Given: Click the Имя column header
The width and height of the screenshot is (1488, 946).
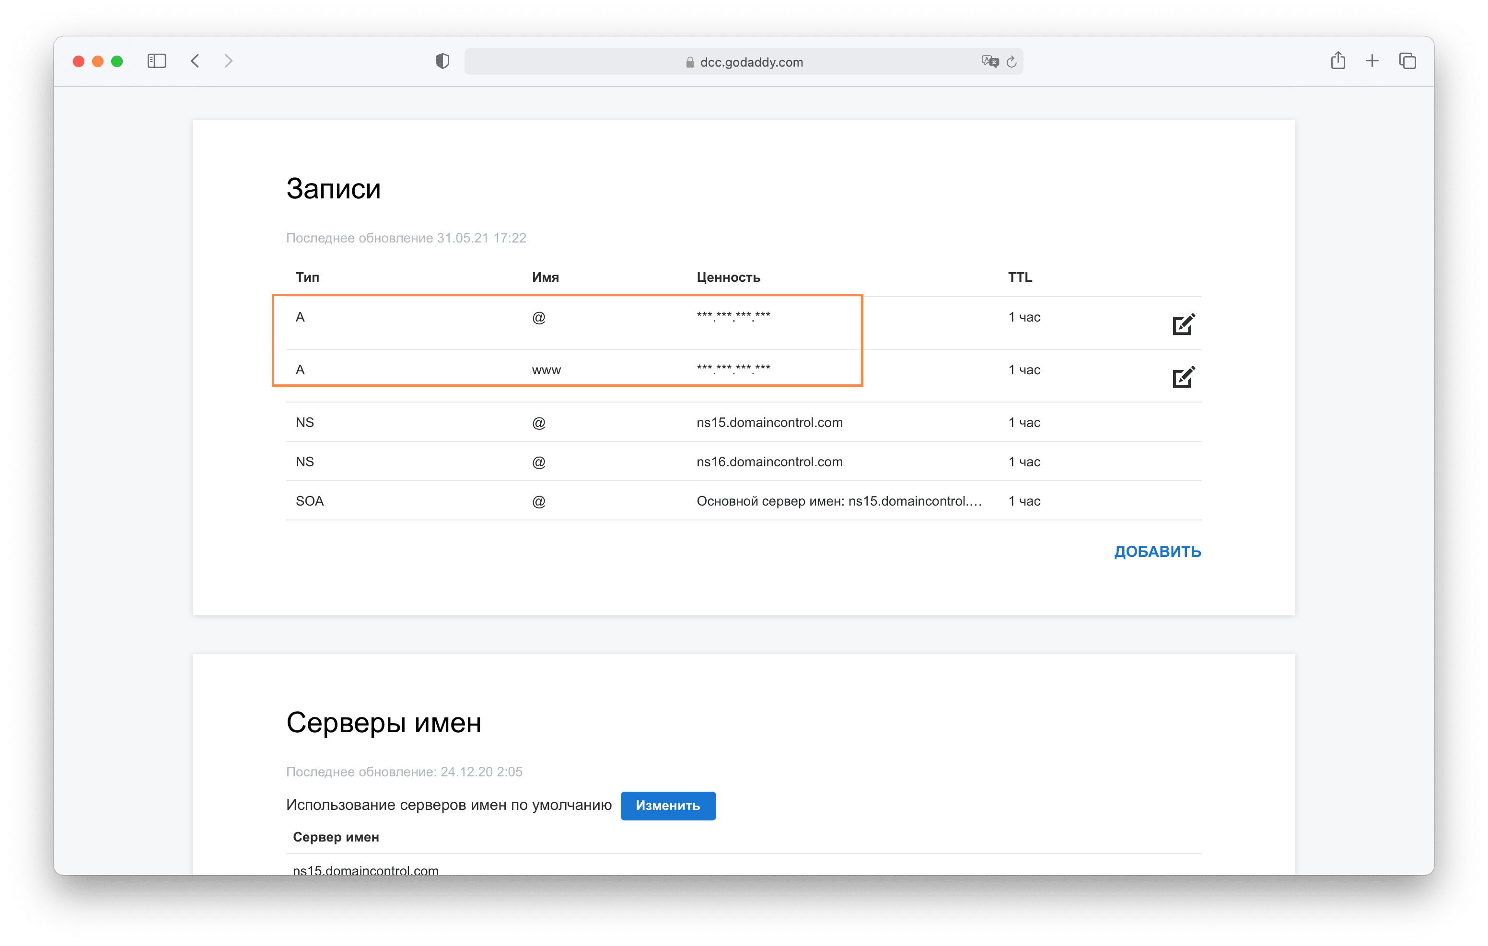Looking at the screenshot, I should click(546, 277).
